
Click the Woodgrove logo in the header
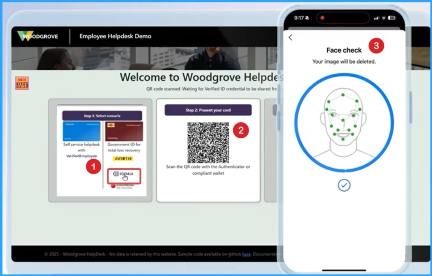pyautogui.click(x=38, y=36)
